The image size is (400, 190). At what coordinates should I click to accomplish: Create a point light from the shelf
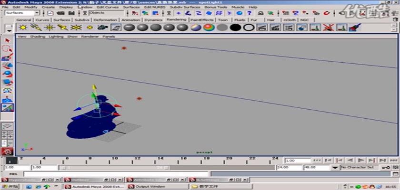click(50, 28)
